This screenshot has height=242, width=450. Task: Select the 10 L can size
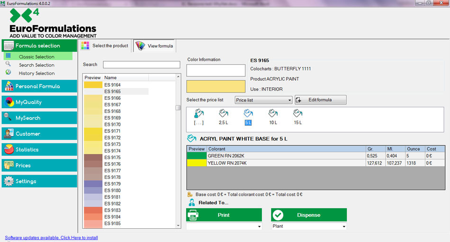click(x=273, y=117)
